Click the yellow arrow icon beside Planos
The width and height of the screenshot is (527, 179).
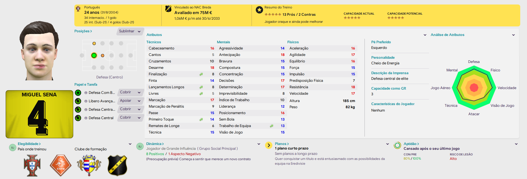coord(269,145)
